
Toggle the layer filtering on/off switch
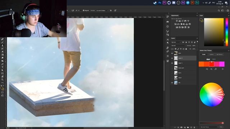(x=197, y=42)
